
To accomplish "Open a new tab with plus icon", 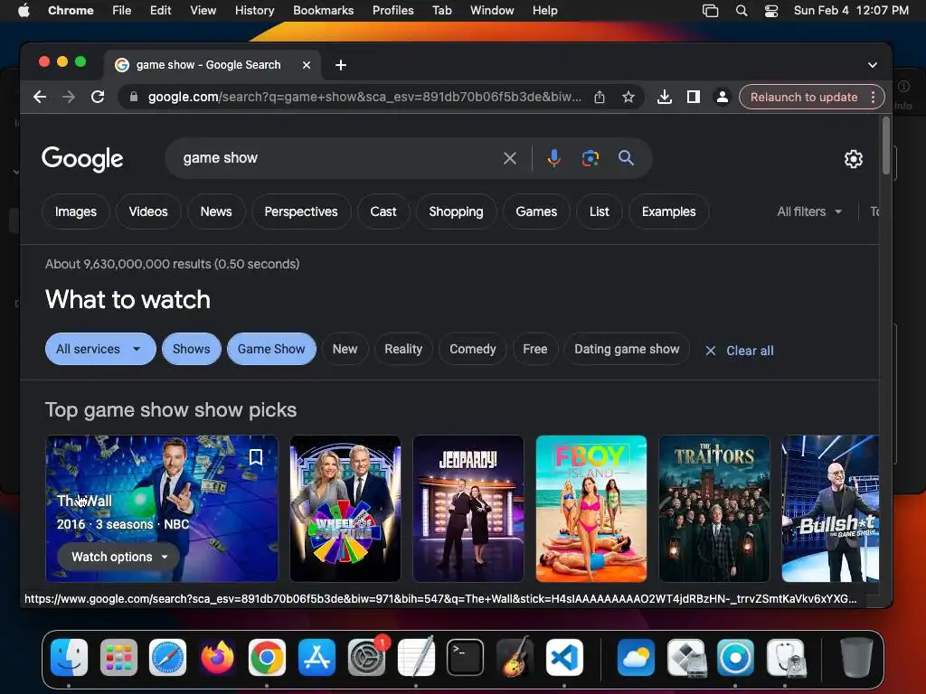I will click(341, 65).
